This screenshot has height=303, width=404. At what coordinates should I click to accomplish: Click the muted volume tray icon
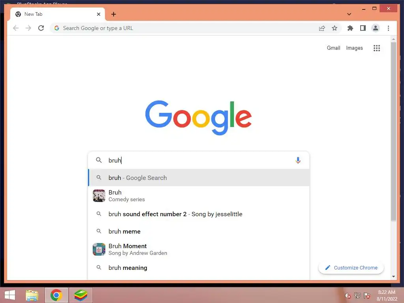tap(348, 296)
